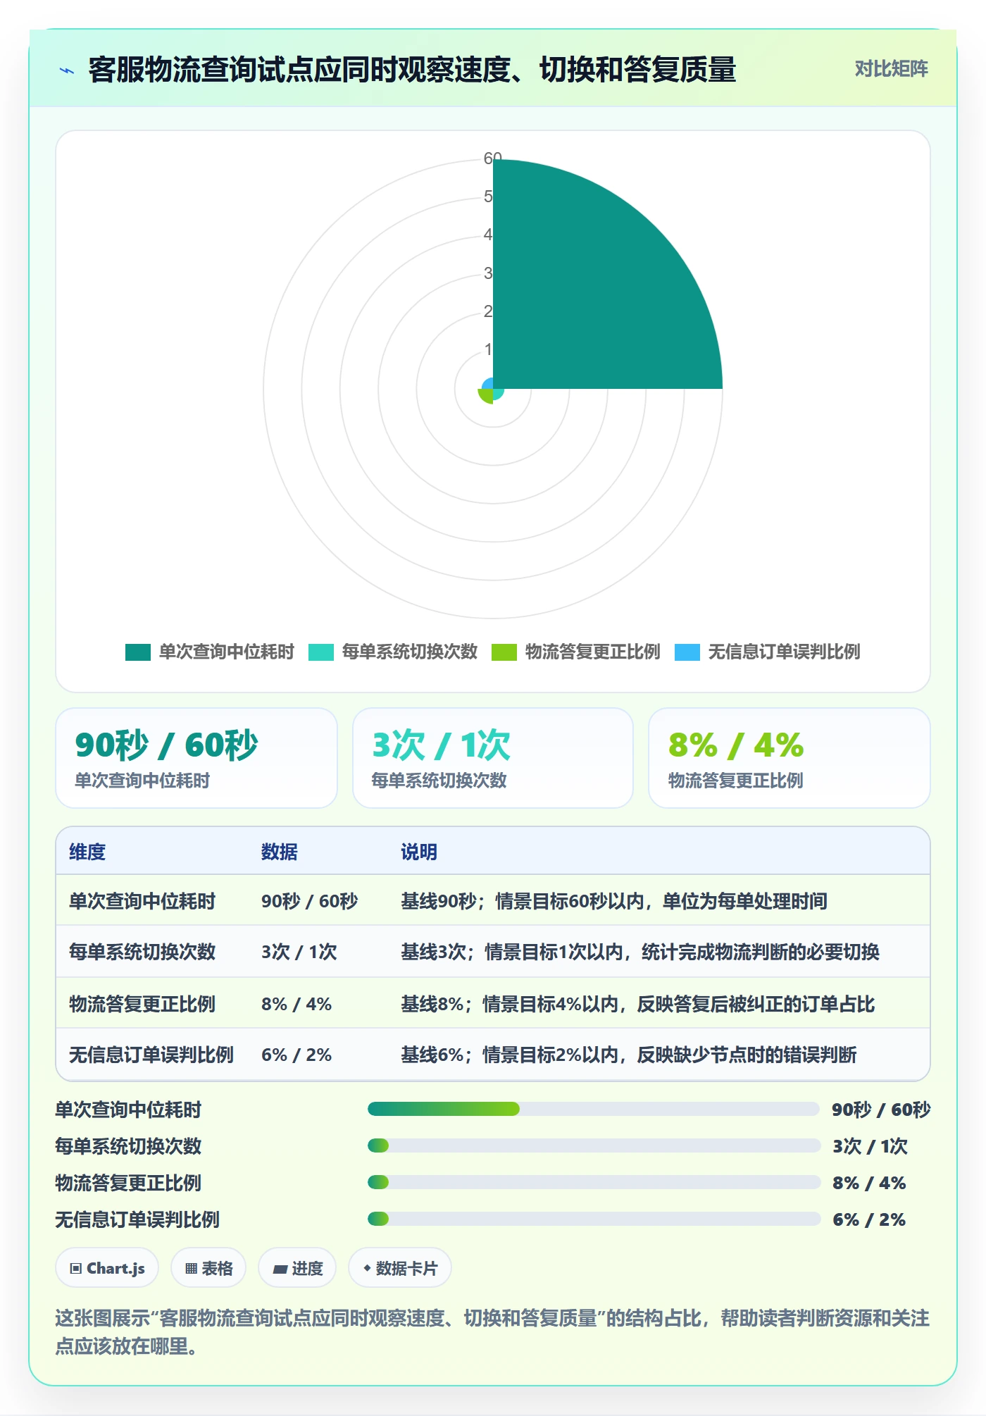Click the square icon in the Chart.js chip

pyautogui.click(x=76, y=1269)
